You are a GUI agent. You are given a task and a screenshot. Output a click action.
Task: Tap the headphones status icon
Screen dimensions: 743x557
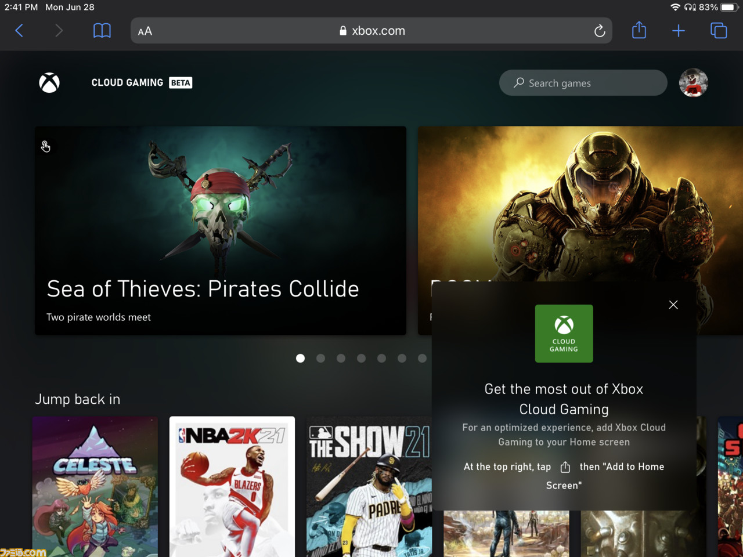coord(690,7)
